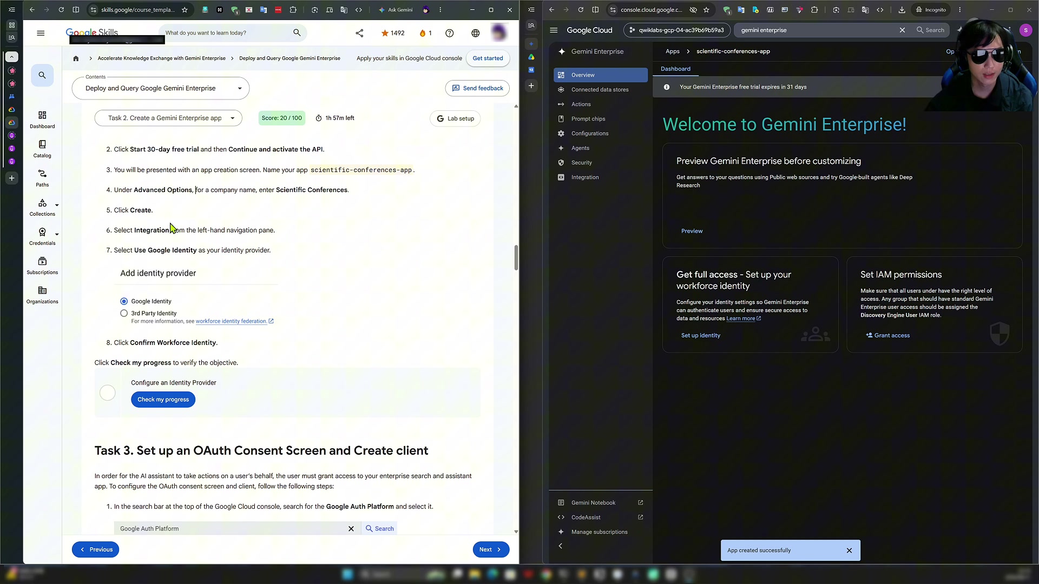Go to Next lab page
Viewport: 1039px width, 584px height.
point(491,549)
